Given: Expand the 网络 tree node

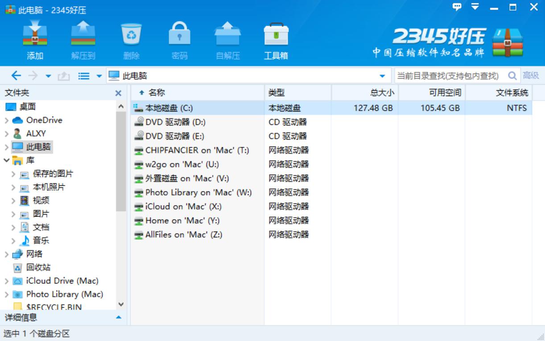Looking at the screenshot, I should (x=7, y=254).
